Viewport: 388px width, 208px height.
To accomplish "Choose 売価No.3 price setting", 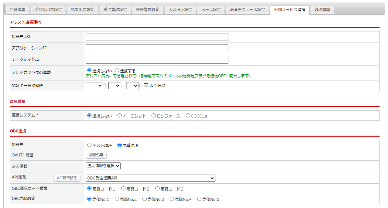I will (144, 199).
